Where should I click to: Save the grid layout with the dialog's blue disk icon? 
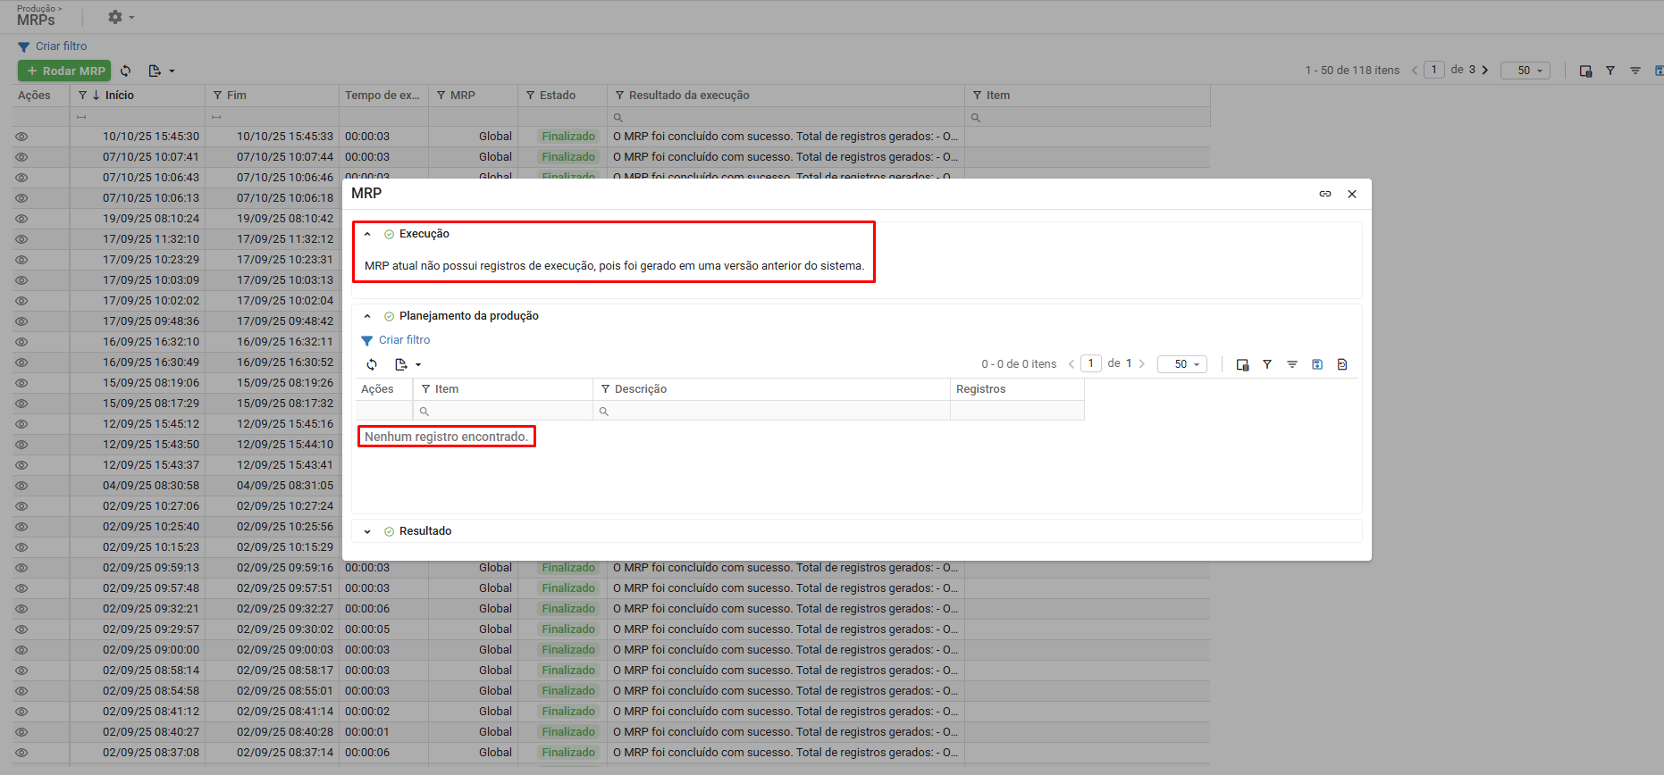1317,364
